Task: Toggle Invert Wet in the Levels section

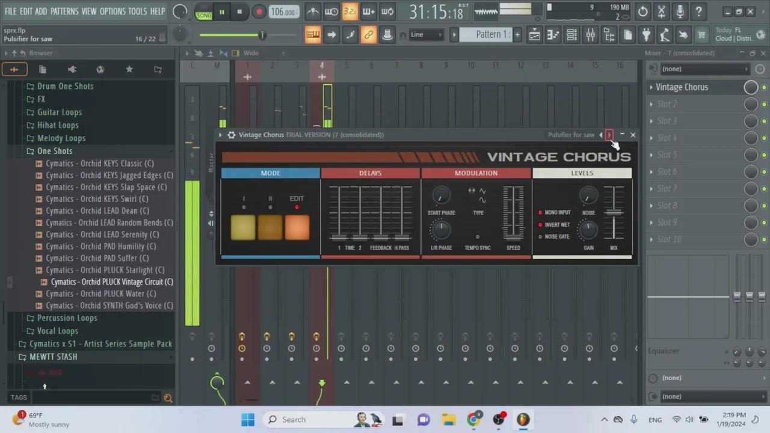Action: pyautogui.click(x=540, y=225)
